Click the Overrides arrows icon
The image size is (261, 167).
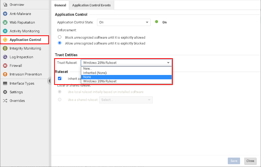5,101
